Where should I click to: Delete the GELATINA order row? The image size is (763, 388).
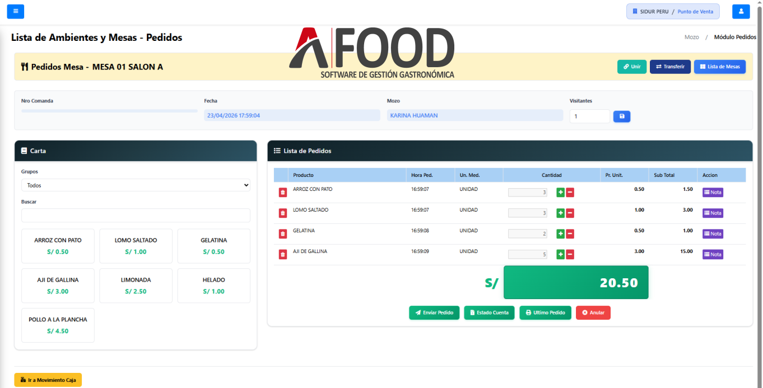click(x=282, y=234)
